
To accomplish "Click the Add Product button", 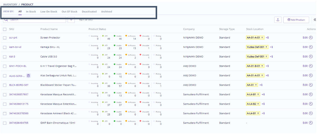I will click(x=296, y=20).
